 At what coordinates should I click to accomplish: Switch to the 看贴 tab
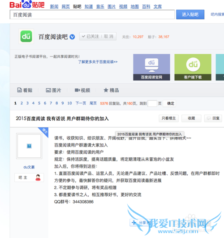[x=25, y=90]
